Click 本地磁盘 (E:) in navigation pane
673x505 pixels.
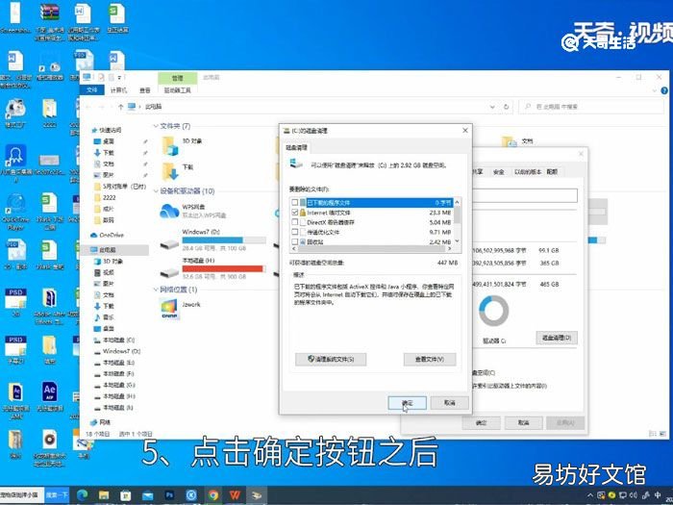tap(118, 363)
